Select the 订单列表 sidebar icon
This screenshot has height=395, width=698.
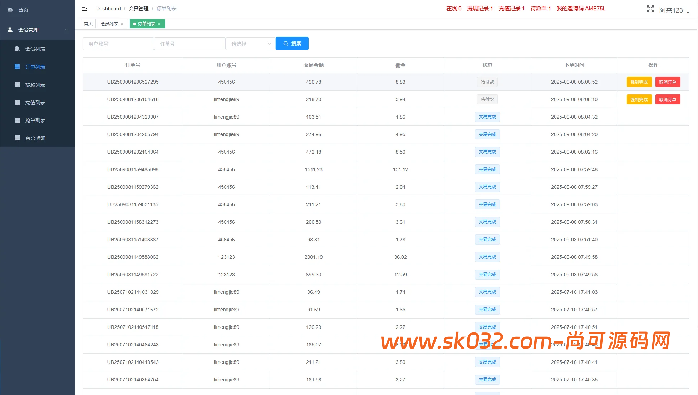tap(17, 66)
